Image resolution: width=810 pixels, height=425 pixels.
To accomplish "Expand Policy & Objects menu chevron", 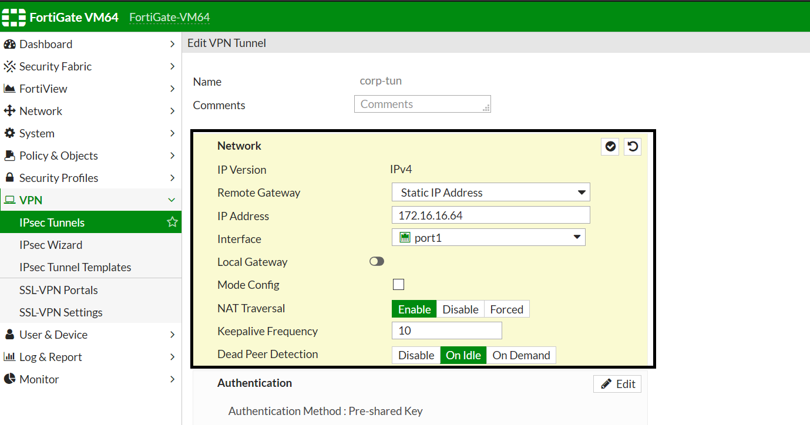I will click(x=172, y=156).
